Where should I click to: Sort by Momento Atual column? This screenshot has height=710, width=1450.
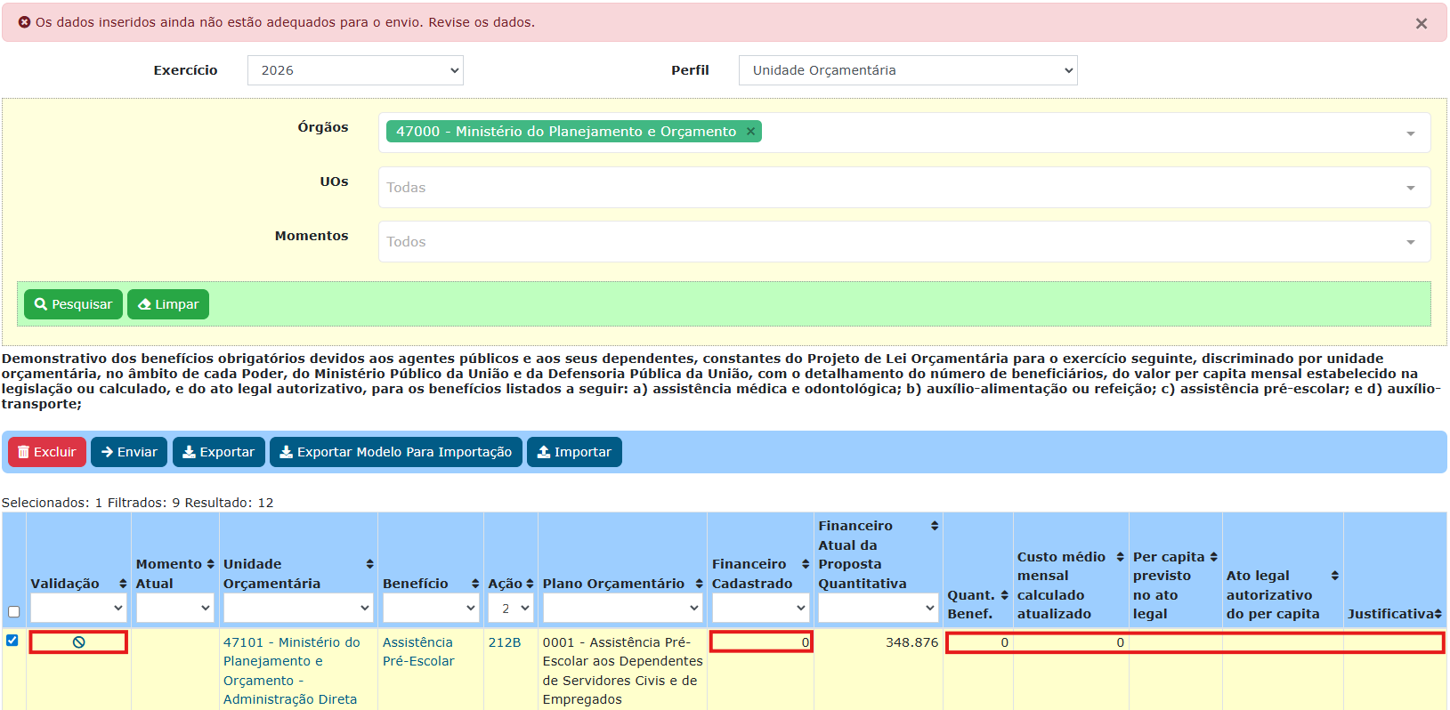210,564
